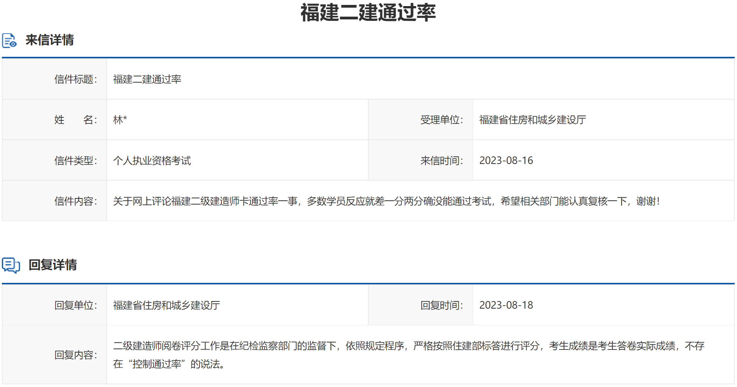Click the 信件标题 label cell
The width and height of the screenshot is (737, 387).
[x=76, y=79]
